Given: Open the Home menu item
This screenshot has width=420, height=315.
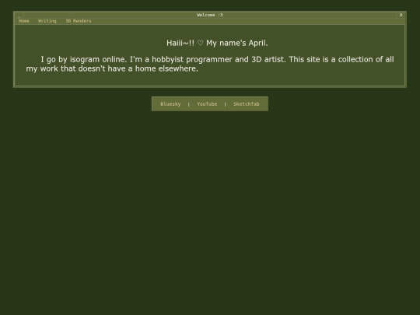Looking at the screenshot, I should tap(24, 21).
